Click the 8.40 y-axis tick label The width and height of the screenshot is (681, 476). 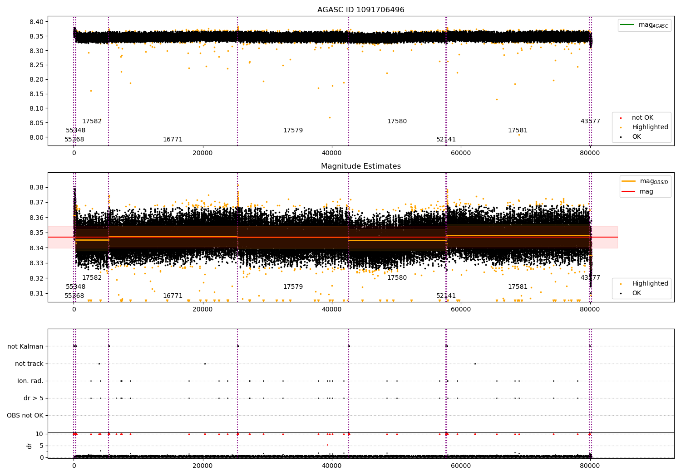(x=37, y=22)
